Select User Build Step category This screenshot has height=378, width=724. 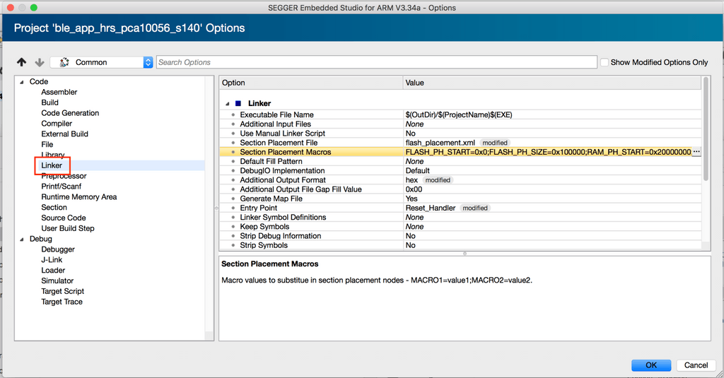pyautogui.click(x=68, y=228)
